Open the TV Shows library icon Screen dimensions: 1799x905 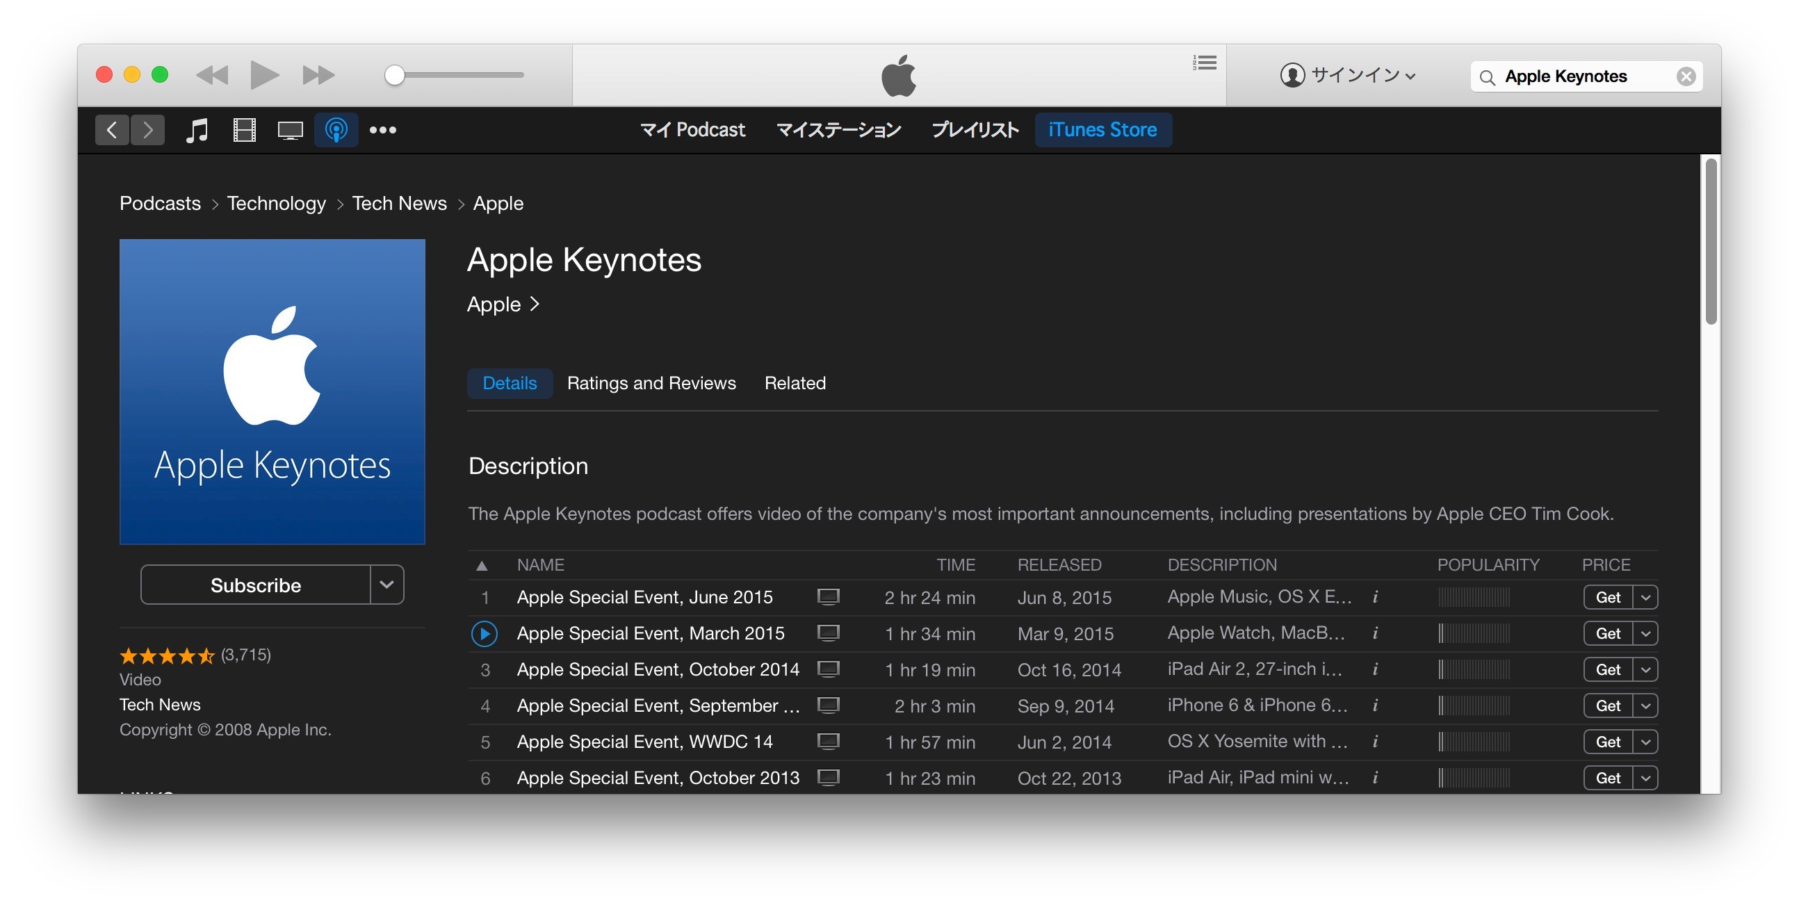[x=290, y=130]
